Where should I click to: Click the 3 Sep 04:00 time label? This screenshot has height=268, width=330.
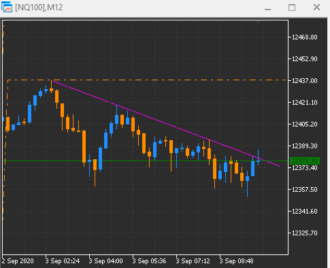(105, 261)
